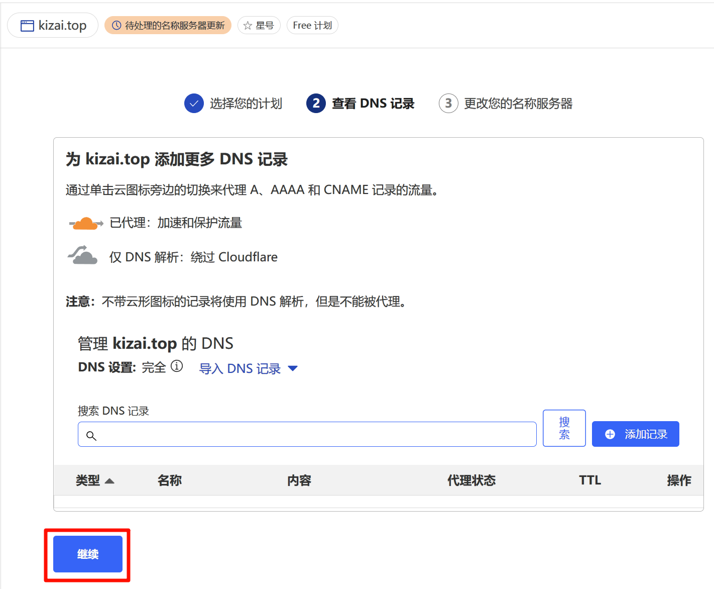Click the 搜索 button
Viewport: 714px width, 589px height.
(x=564, y=428)
